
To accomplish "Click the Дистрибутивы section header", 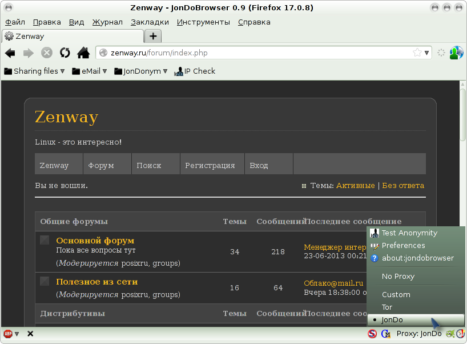I will pos(73,314).
